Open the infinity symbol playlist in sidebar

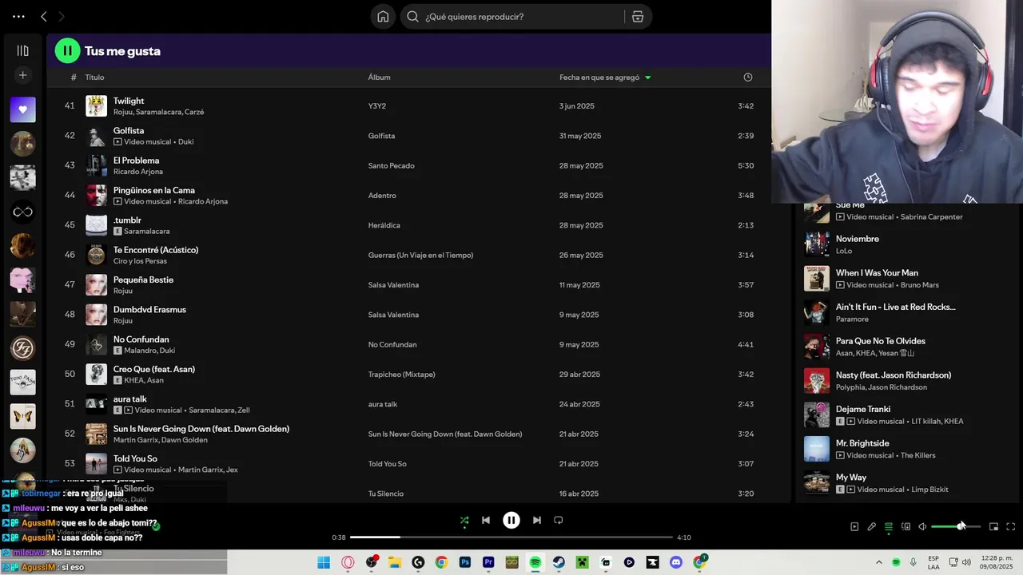tap(22, 212)
